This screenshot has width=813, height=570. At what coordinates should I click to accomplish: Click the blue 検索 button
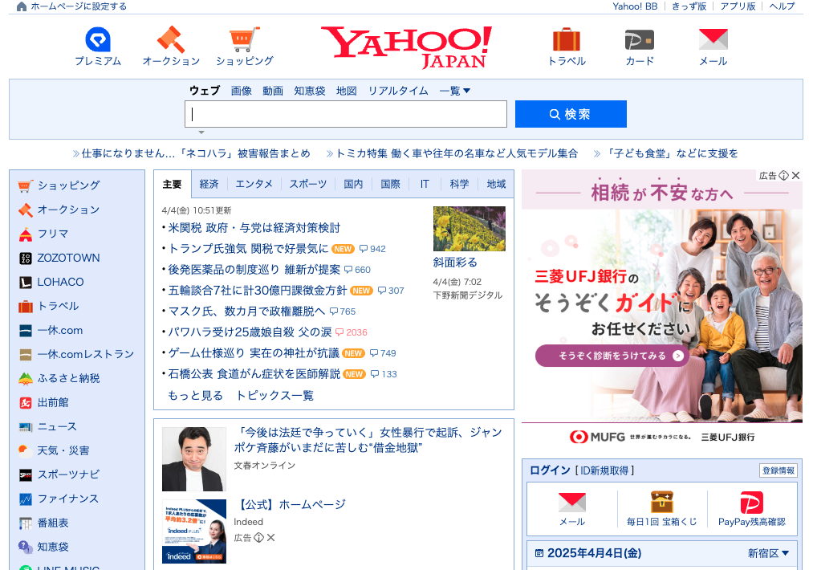(x=571, y=114)
